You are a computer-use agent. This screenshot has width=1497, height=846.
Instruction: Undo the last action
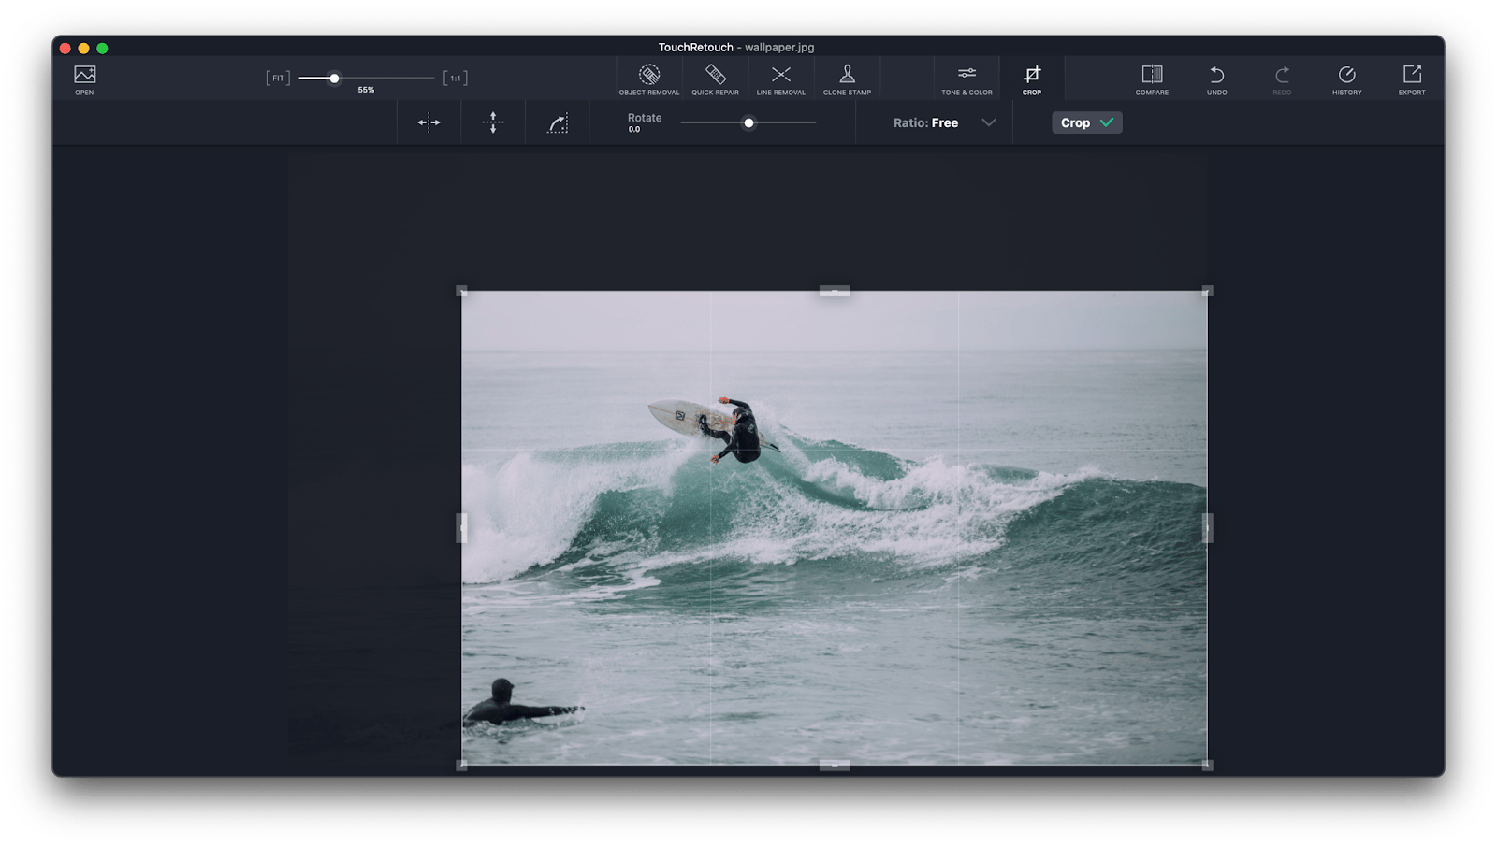pyautogui.click(x=1216, y=79)
